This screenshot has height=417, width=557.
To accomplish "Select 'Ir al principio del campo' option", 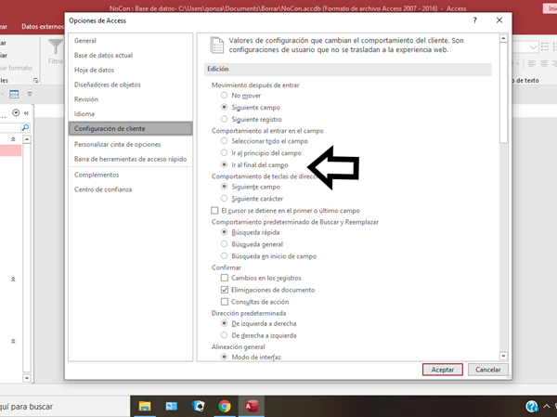I will click(224, 153).
